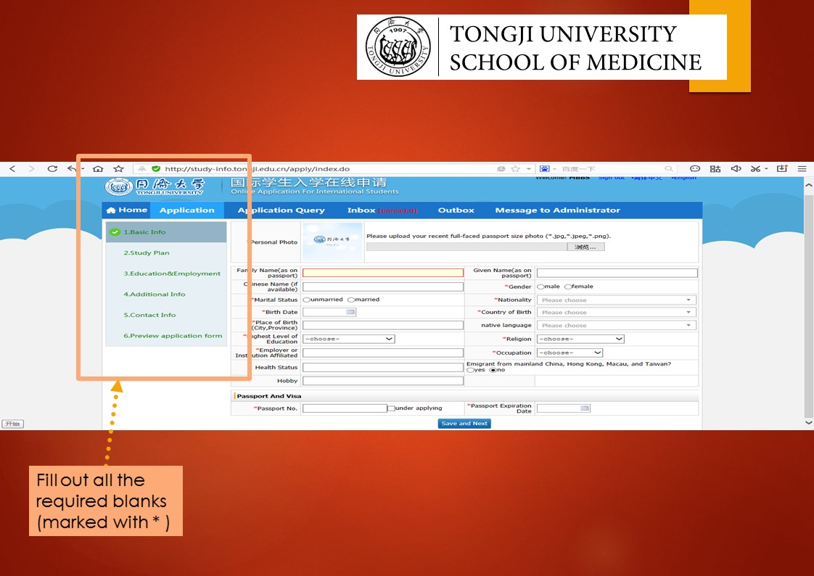Viewport: 814px width, 576px height.
Task: Open the Nationality dropdown
Action: [616, 300]
